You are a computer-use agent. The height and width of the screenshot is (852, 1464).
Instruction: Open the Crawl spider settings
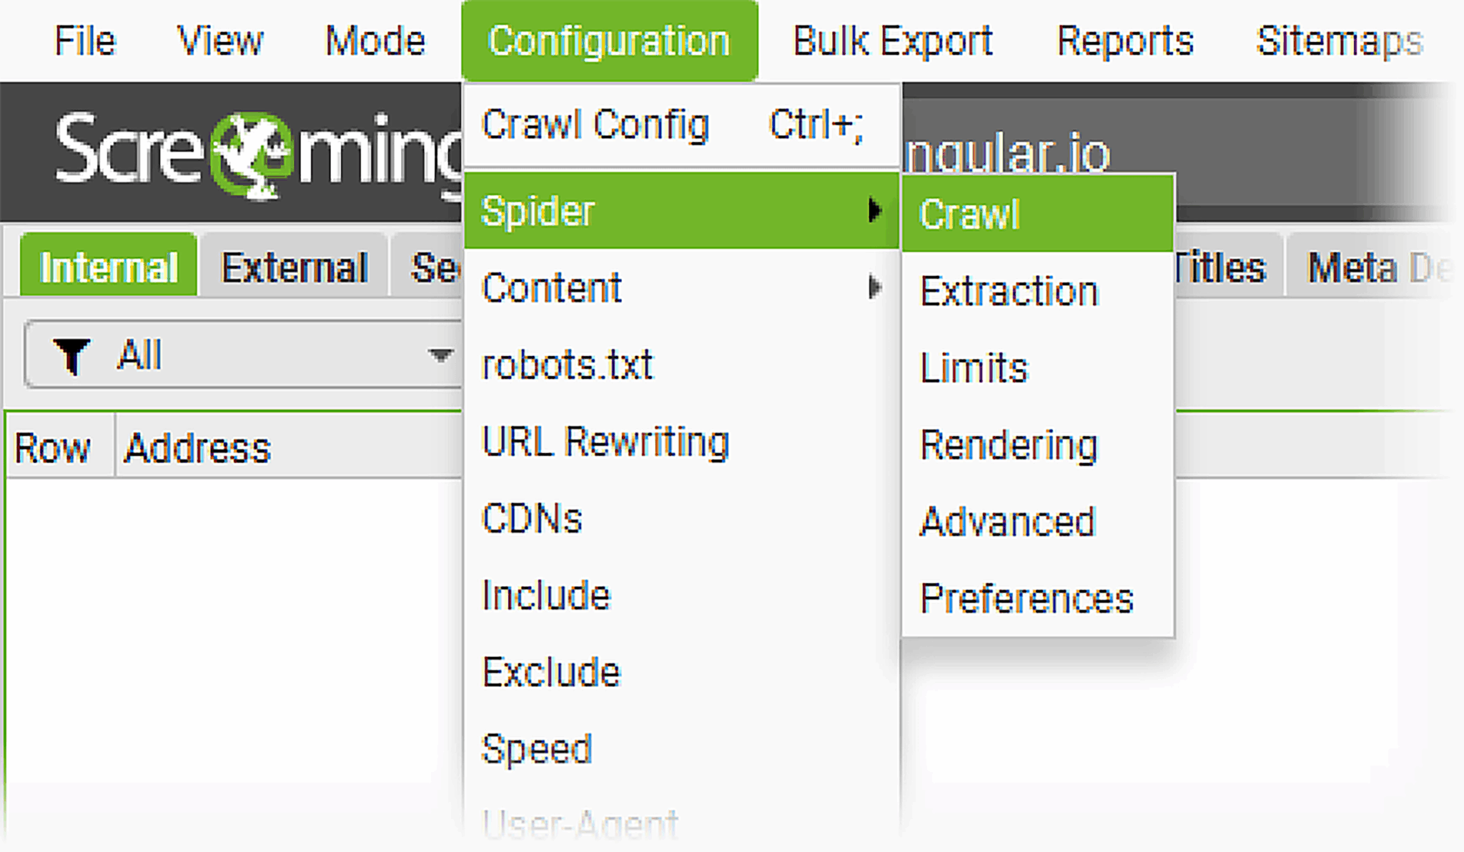pyautogui.click(x=971, y=212)
